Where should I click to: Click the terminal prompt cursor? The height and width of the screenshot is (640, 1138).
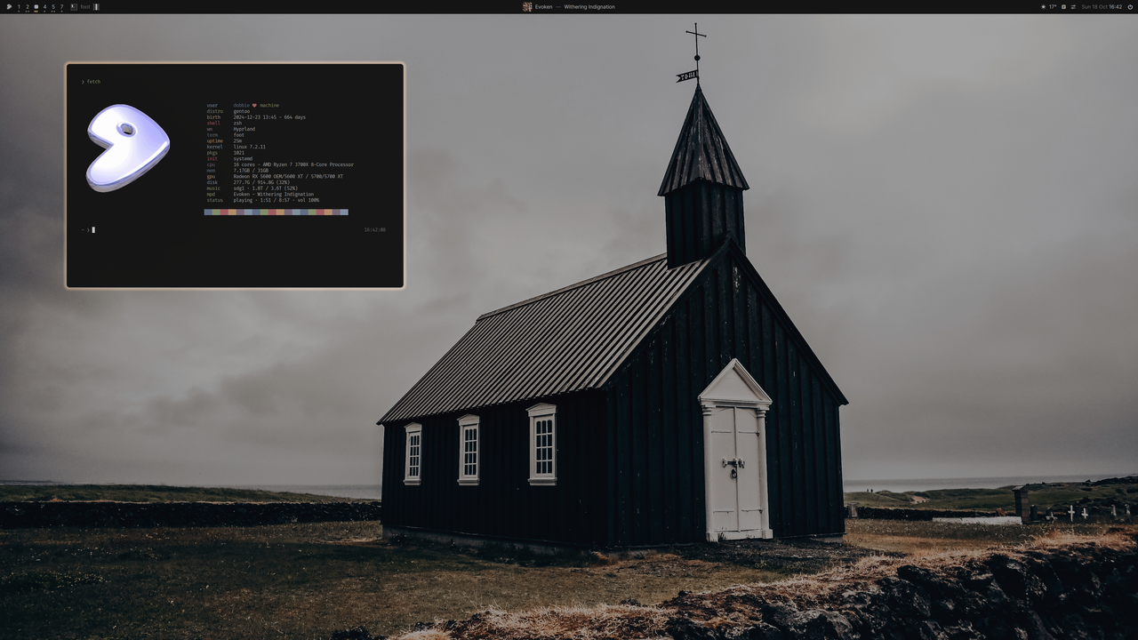(x=93, y=230)
